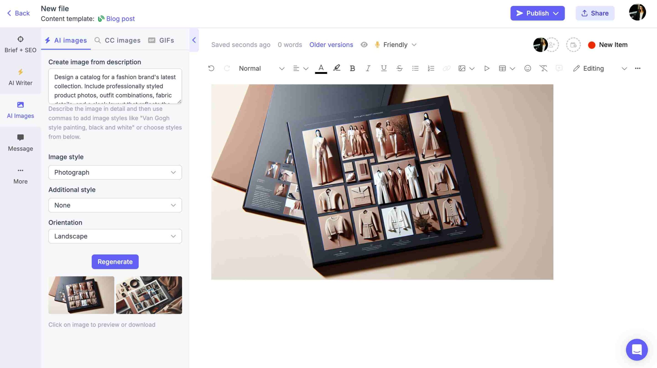Click the AI Images panel icon
The height and width of the screenshot is (368, 657).
tap(20, 110)
